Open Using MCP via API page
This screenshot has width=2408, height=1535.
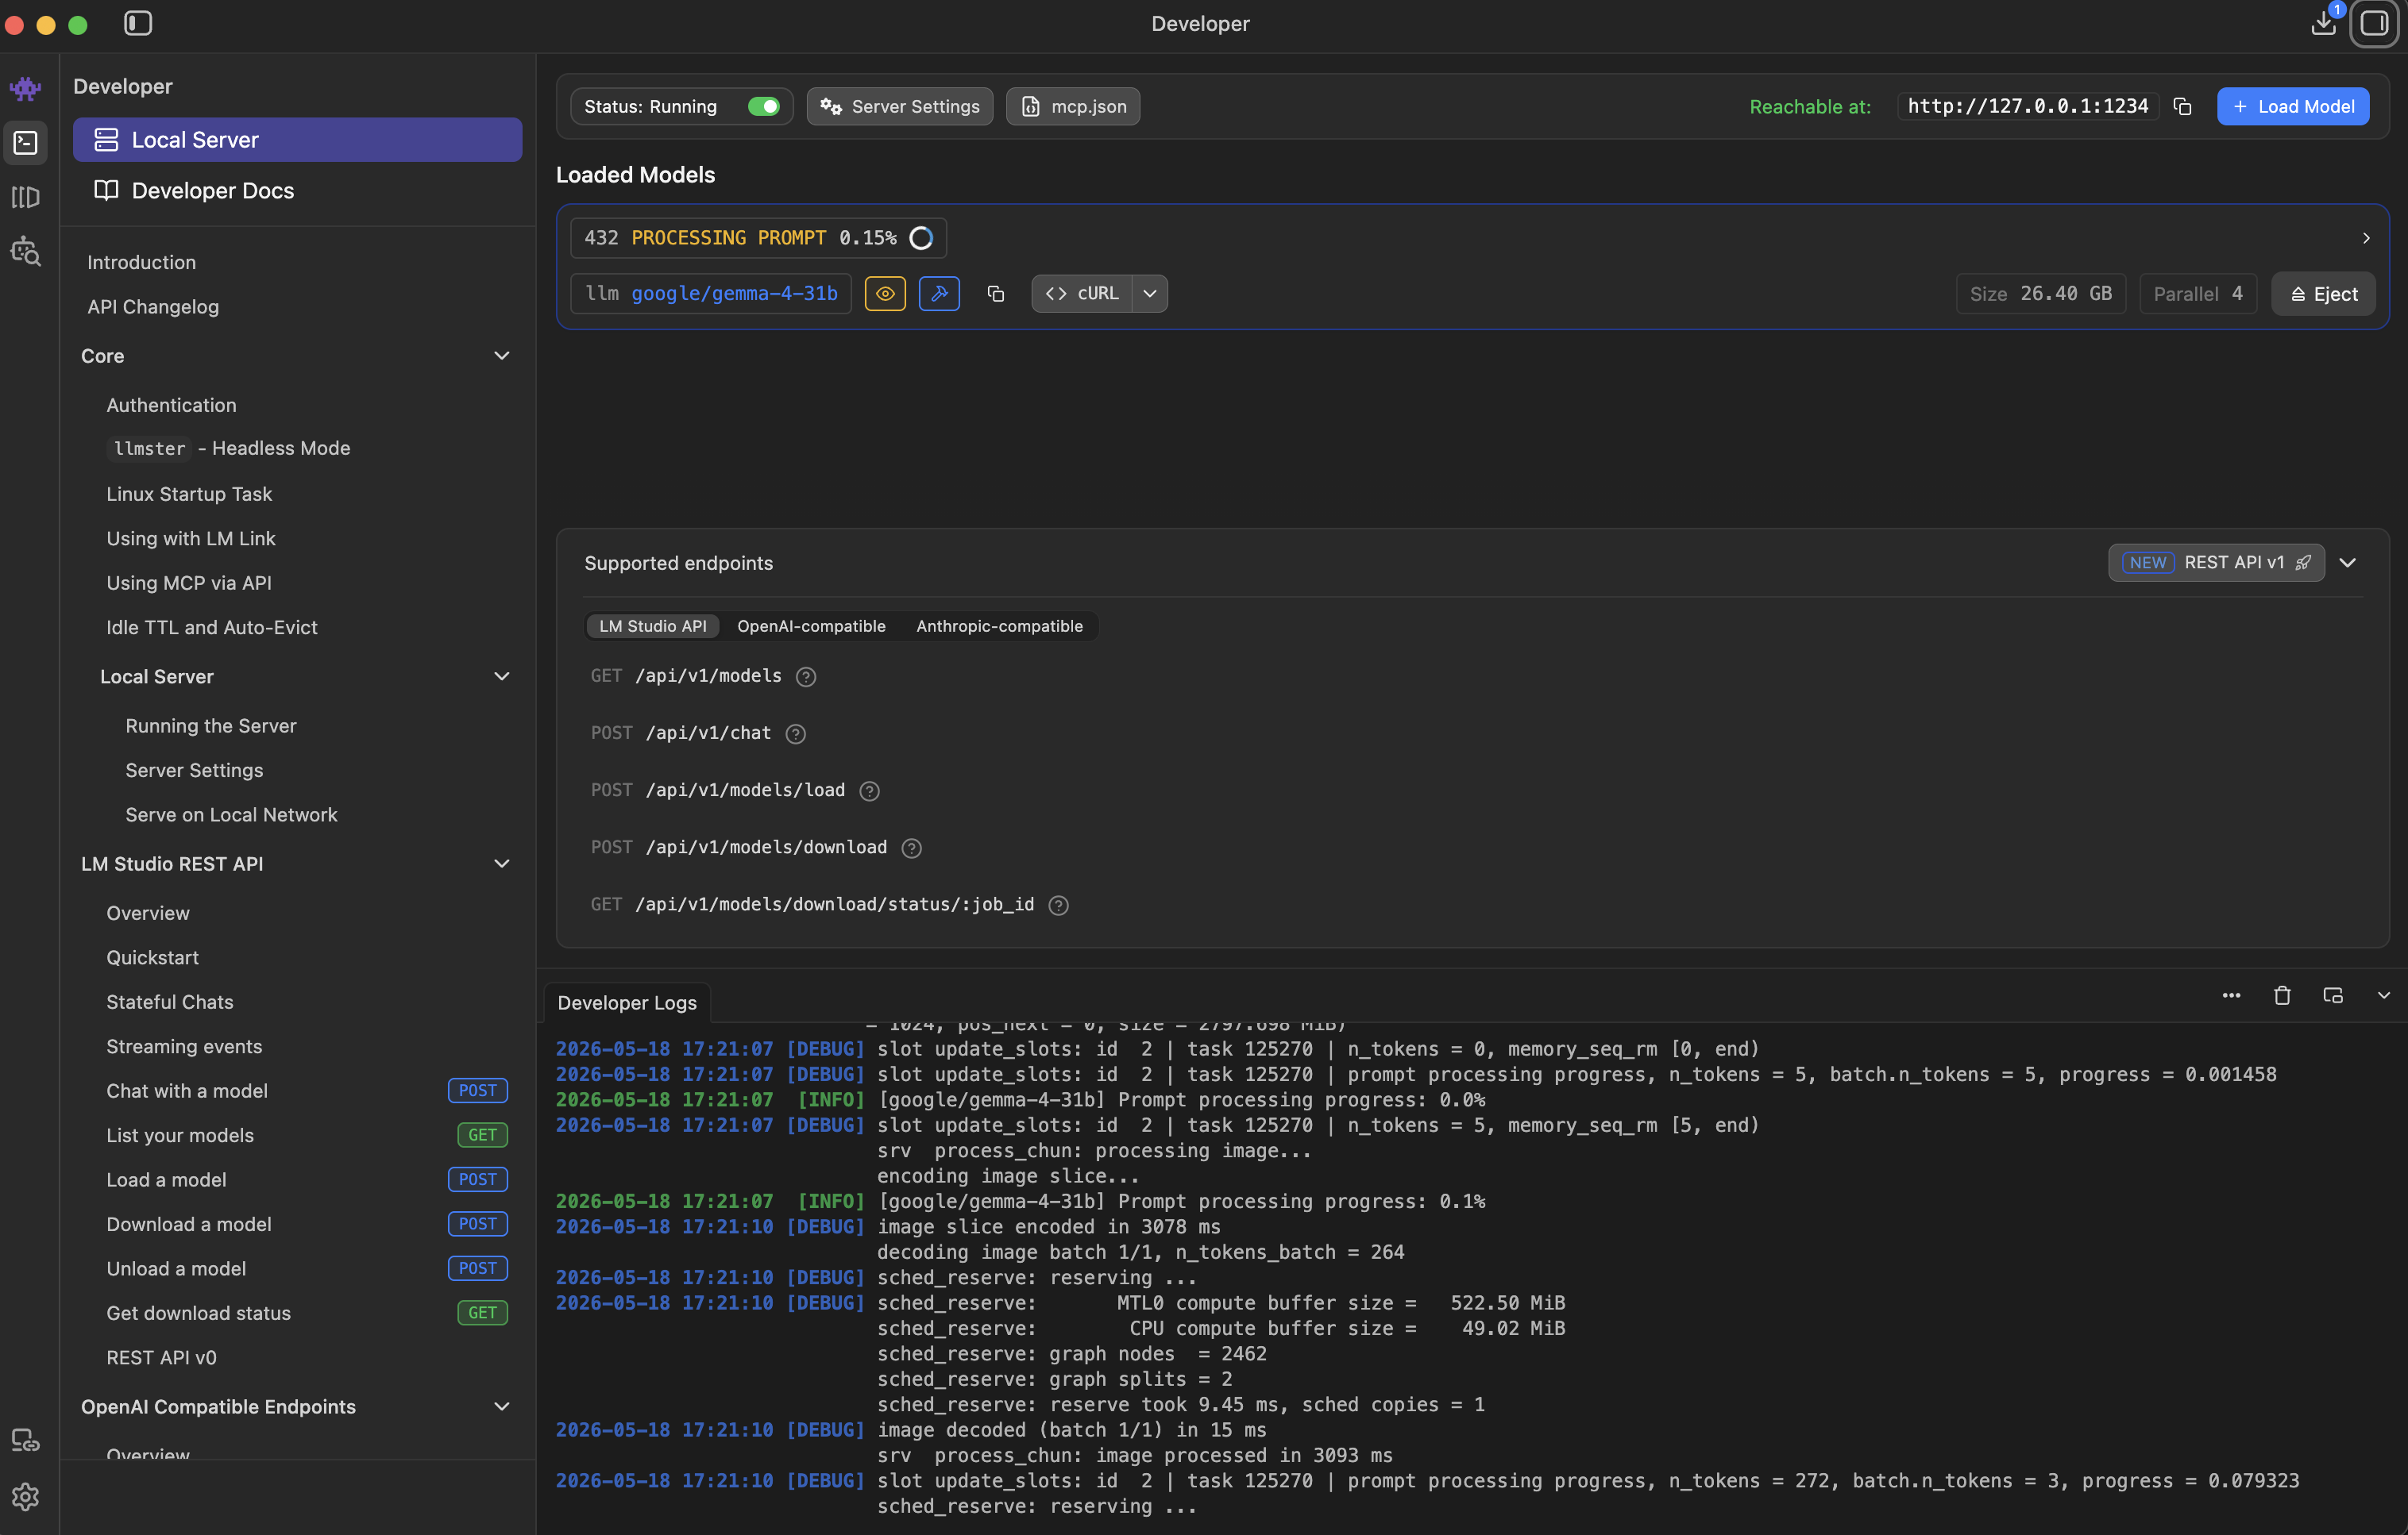click(x=189, y=583)
